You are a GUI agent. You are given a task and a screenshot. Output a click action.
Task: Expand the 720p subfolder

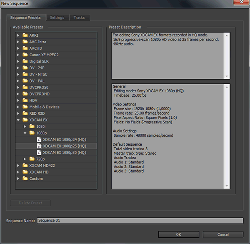[25, 159]
